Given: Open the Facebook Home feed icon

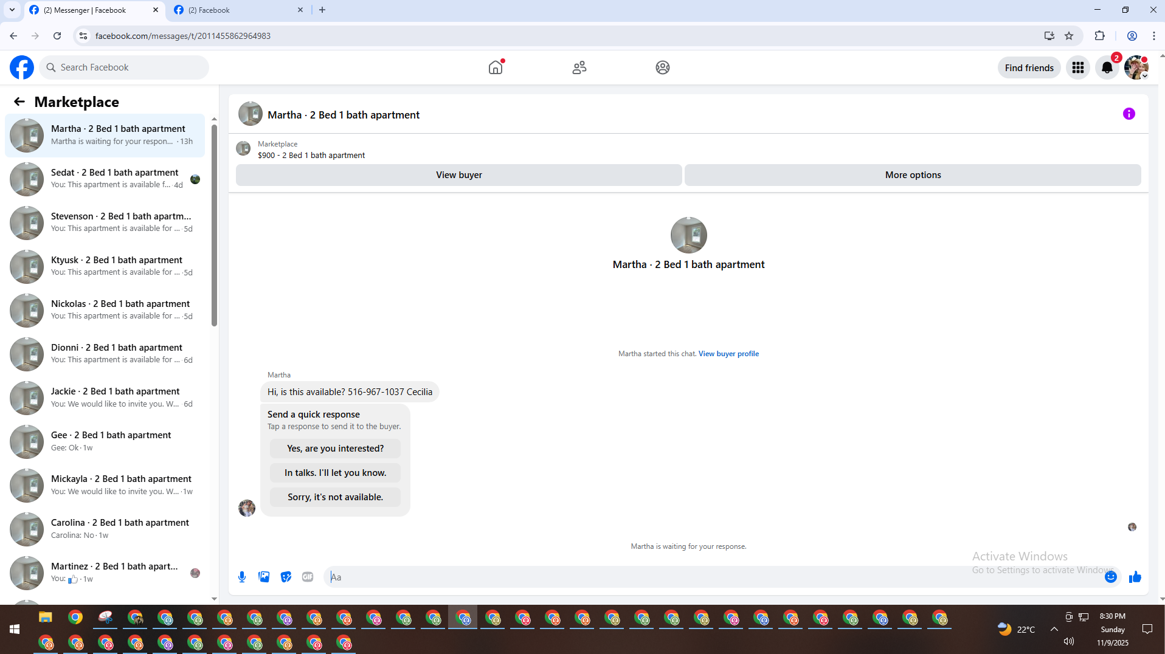Looking at the screenshot, I should click(496, 67).
